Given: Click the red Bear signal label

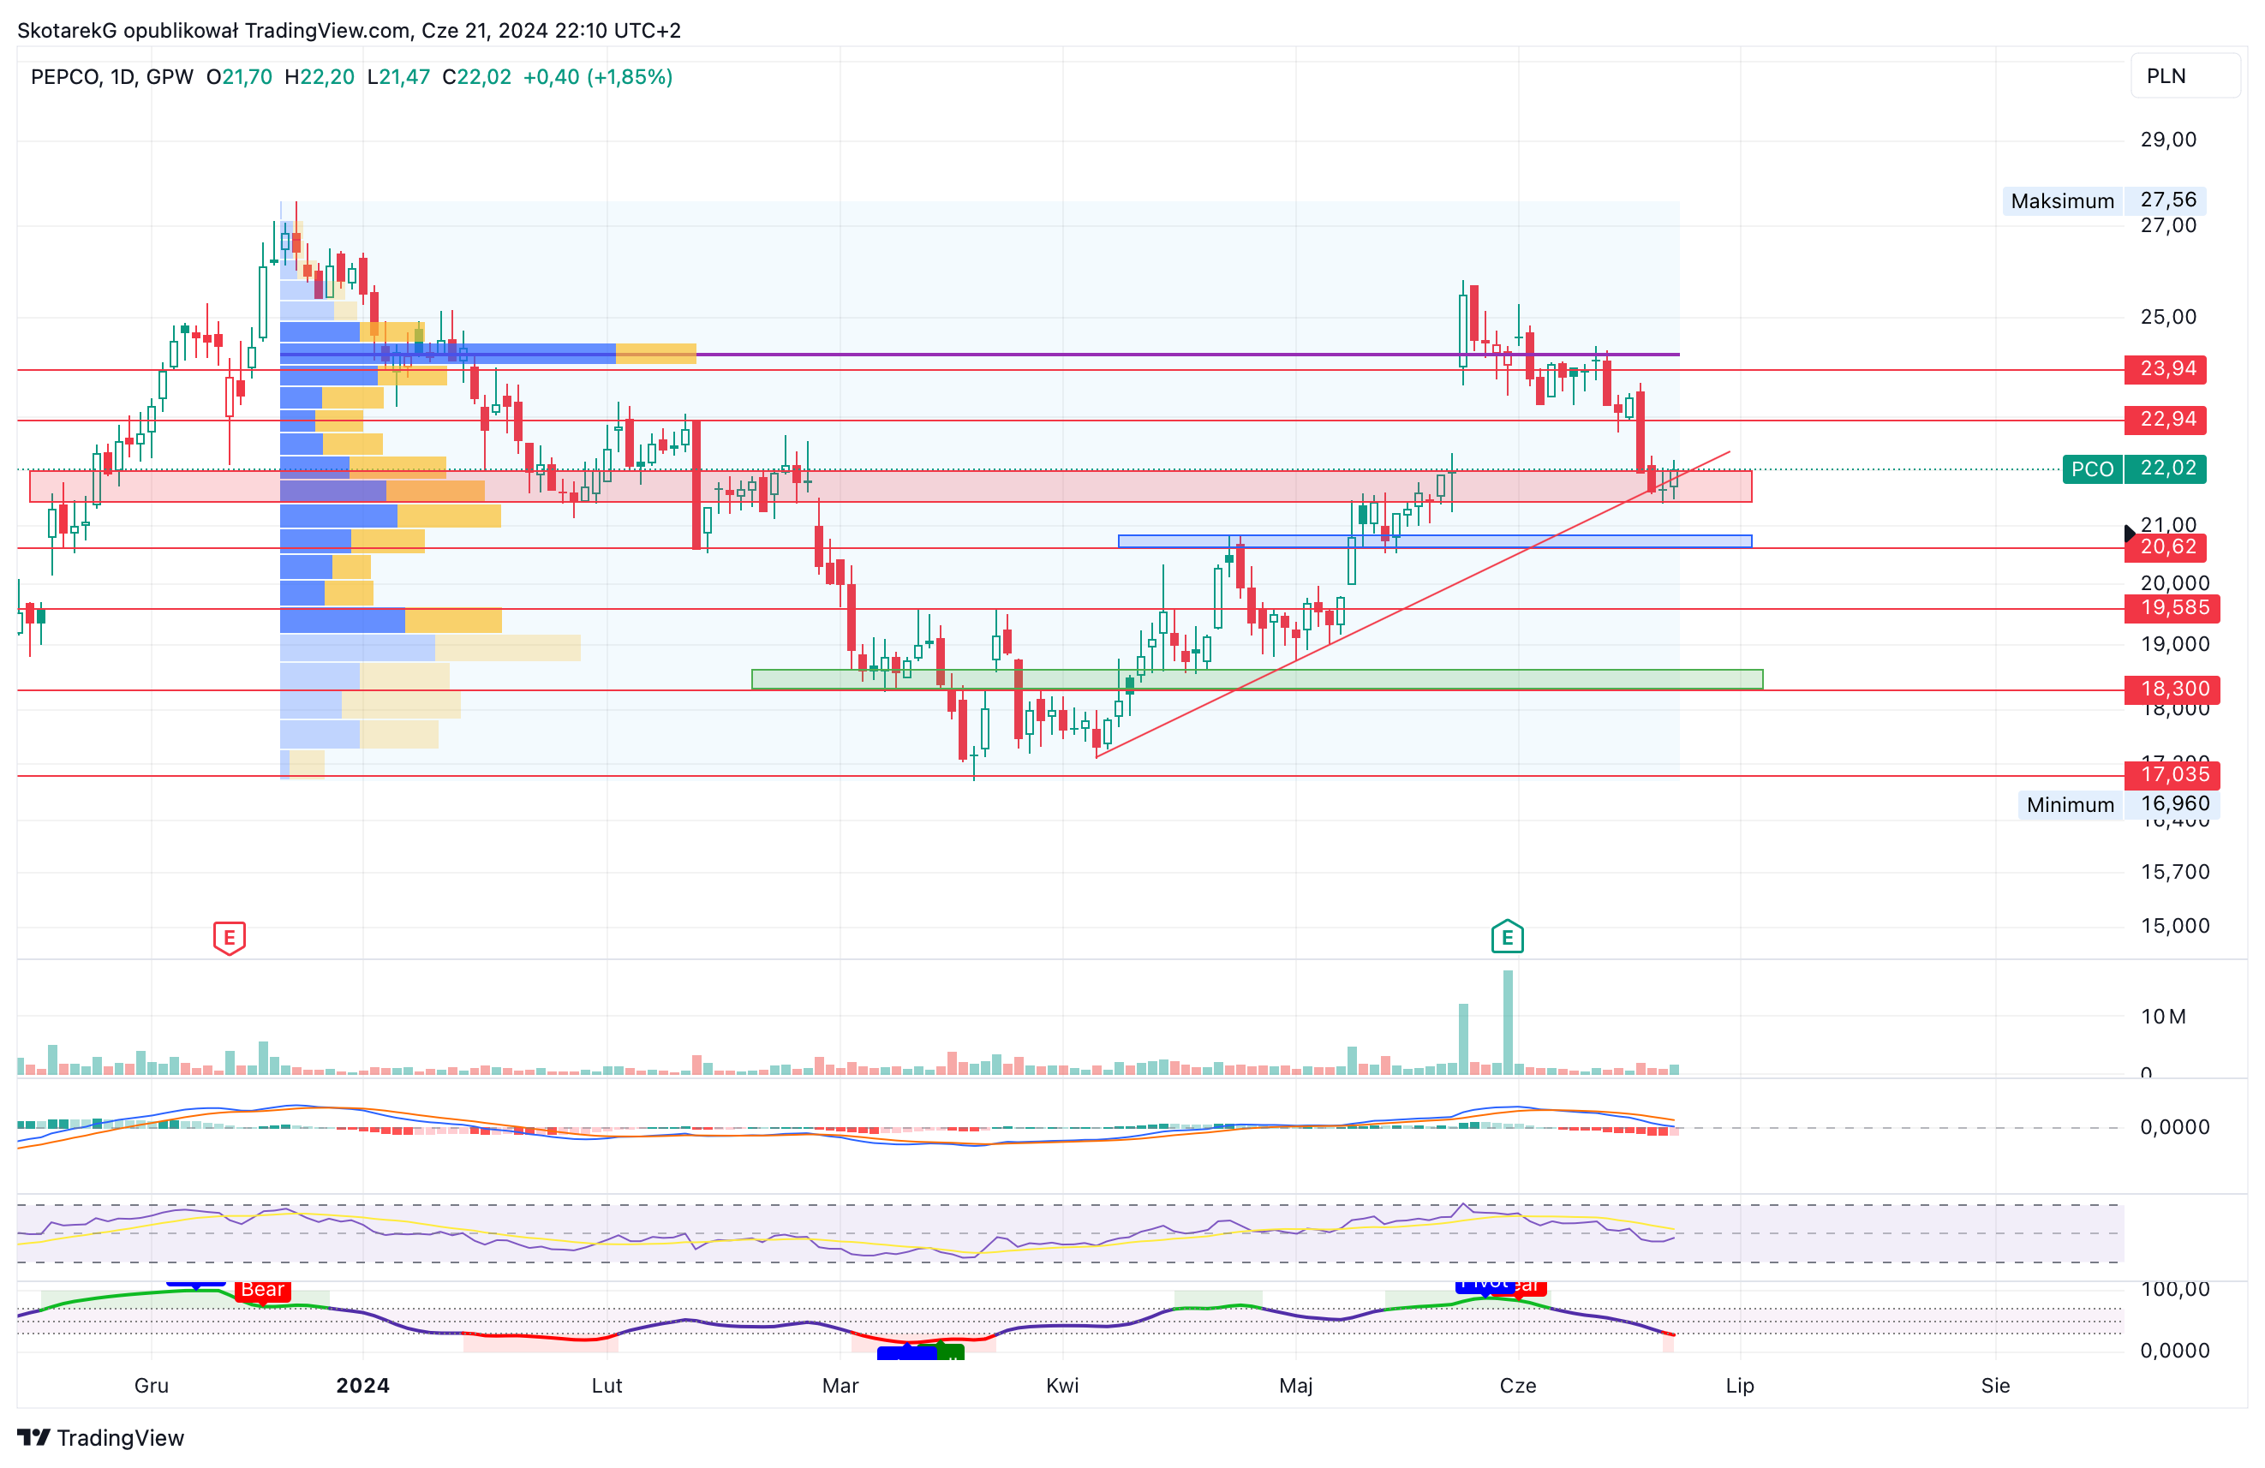Looking at the screenshot, I should click(x=262, y=1290).
